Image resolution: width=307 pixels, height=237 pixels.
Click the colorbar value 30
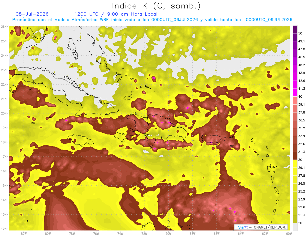coord(300,160)
